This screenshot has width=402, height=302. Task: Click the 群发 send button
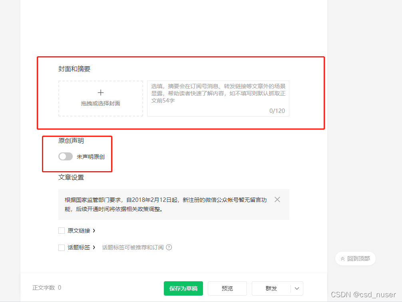point(271,288)
